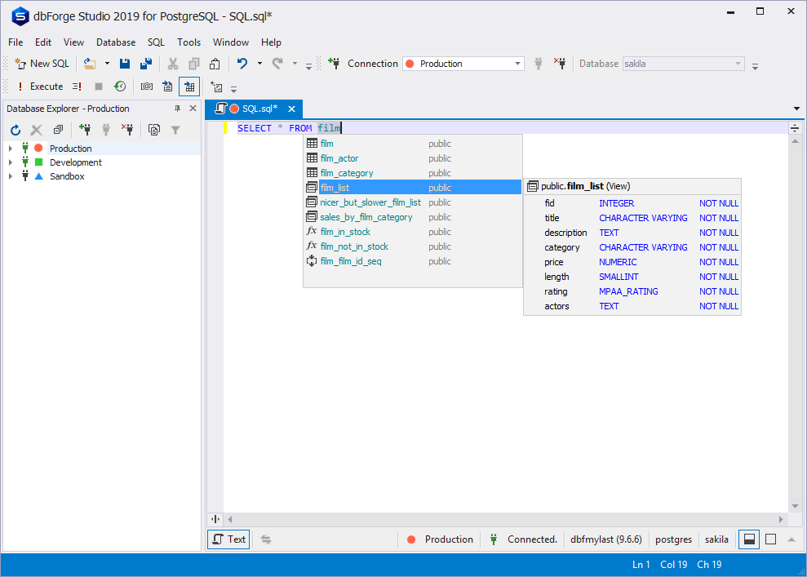This screenshot has width=807, height=577.
Task: Switch to the Text view button
Action: [x=228, y=539]
